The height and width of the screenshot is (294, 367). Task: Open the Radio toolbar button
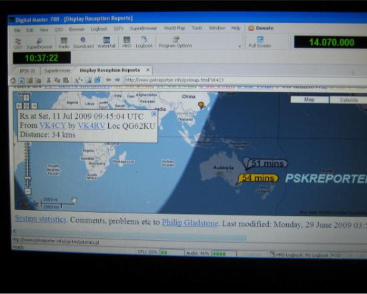click(x=64, y=43)
